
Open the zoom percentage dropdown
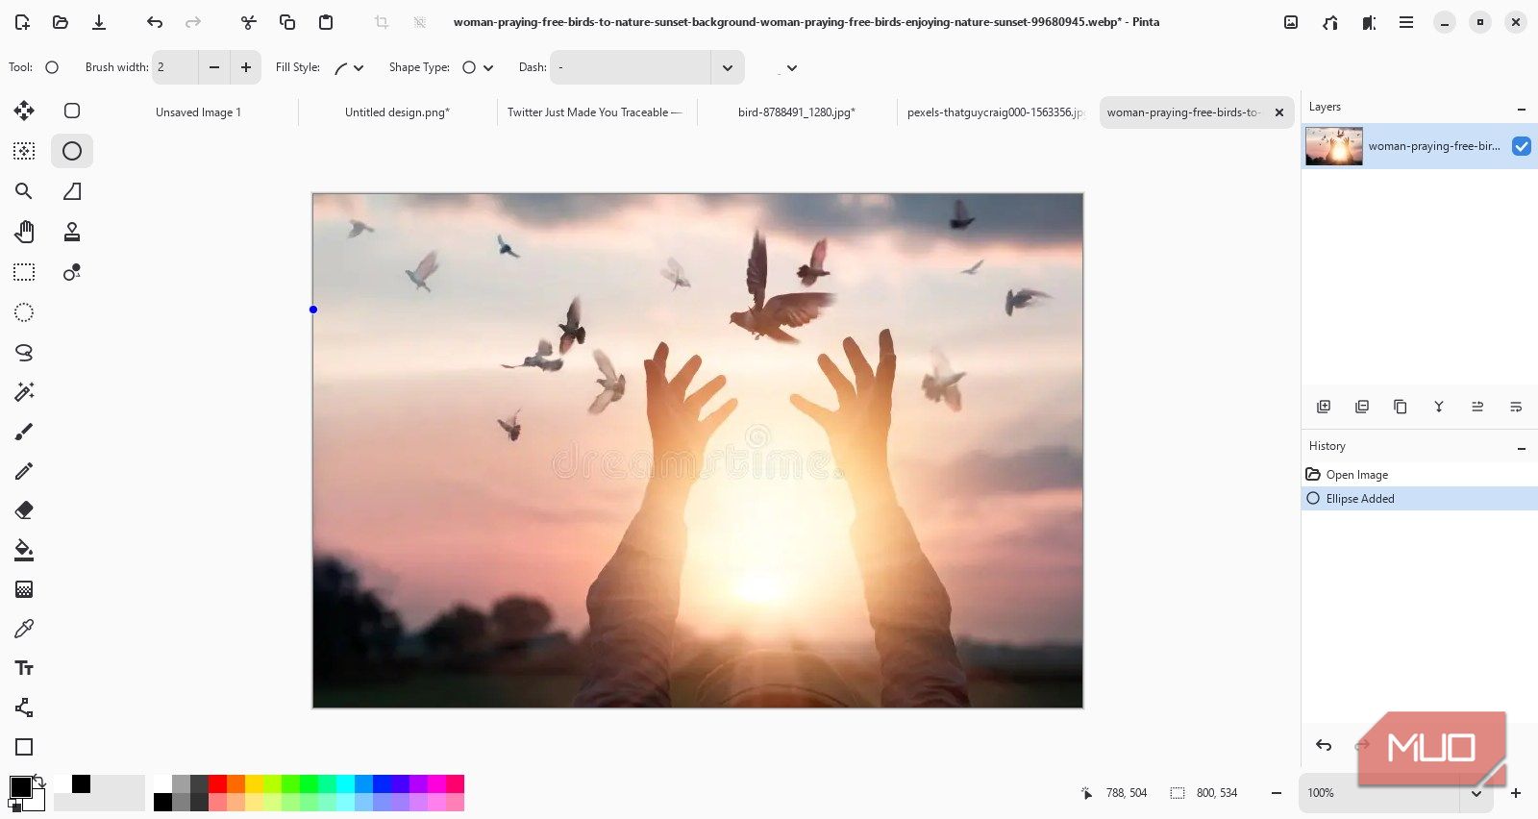click(1476, 793)
